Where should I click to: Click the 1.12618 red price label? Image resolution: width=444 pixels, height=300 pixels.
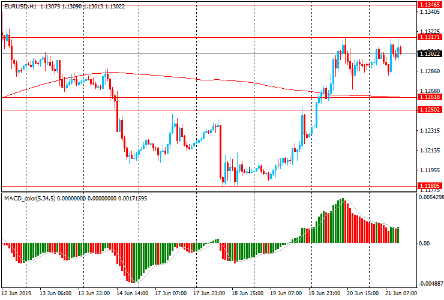(x=430, y=97)
